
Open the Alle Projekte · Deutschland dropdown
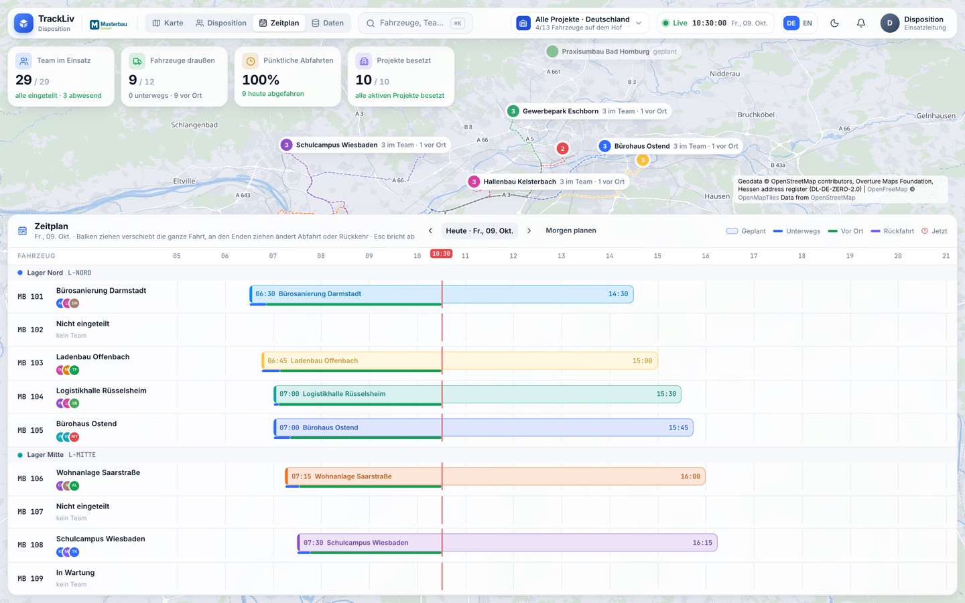[580, 23]
